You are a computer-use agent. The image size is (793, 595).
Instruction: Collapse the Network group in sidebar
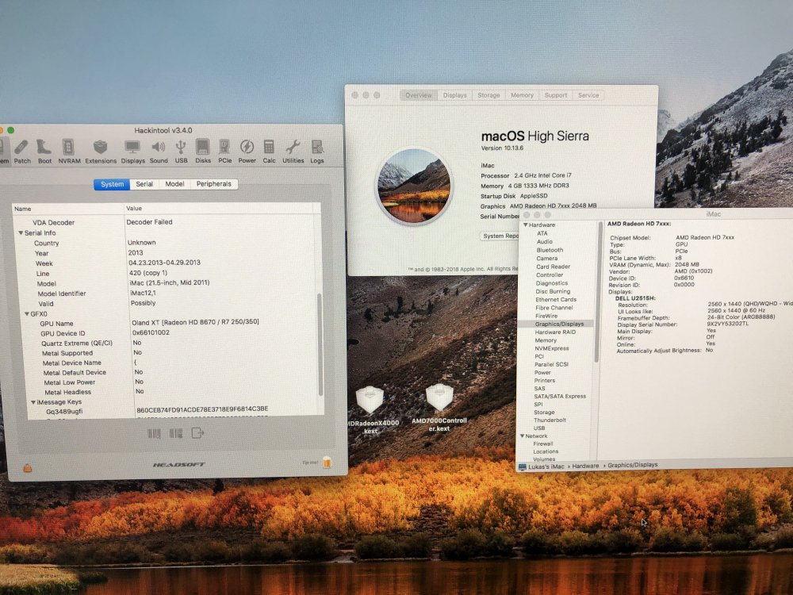(523, 436)
